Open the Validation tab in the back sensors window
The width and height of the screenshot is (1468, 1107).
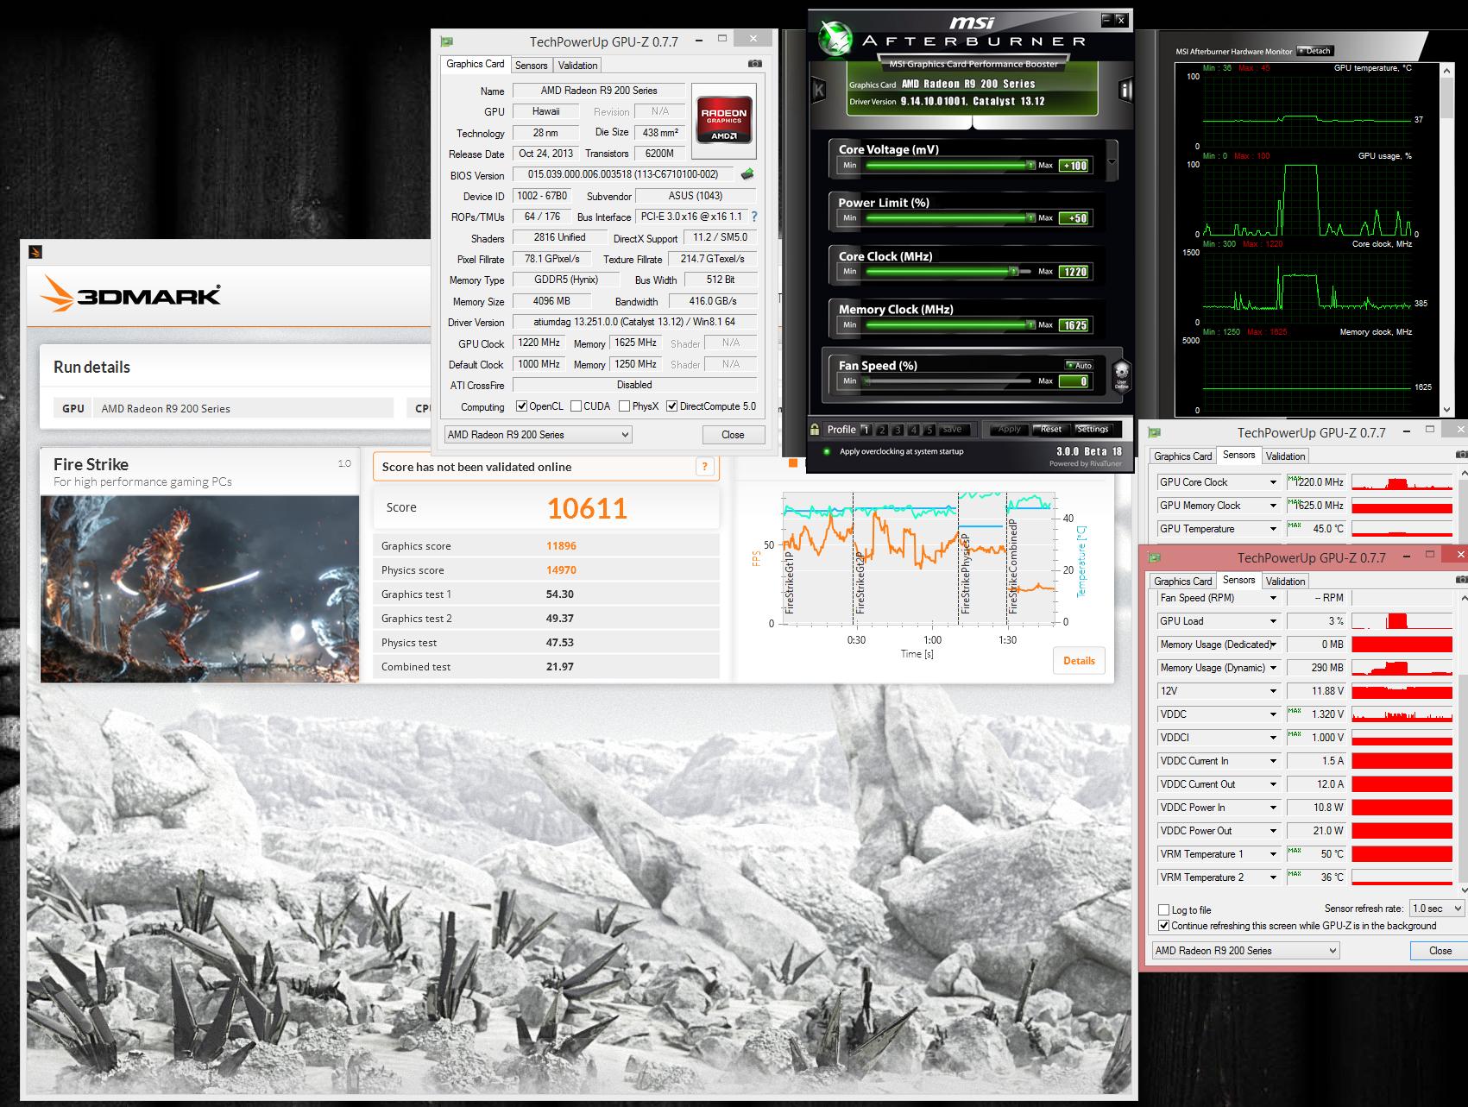point(1285,456)
